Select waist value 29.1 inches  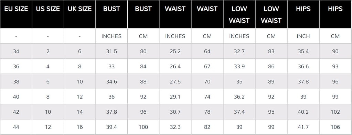click(175, 97)
